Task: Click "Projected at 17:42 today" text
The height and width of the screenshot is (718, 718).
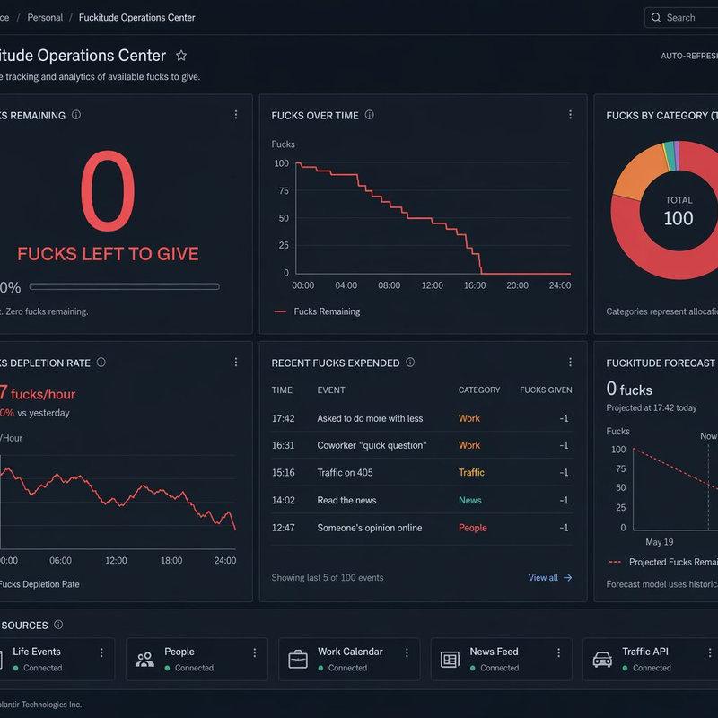Action: tap(652, 407)
